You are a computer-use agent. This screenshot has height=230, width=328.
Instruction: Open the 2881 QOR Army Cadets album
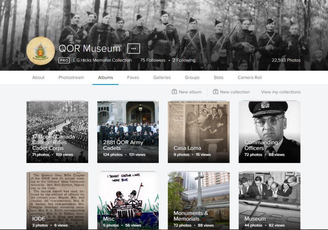point(128,132)
